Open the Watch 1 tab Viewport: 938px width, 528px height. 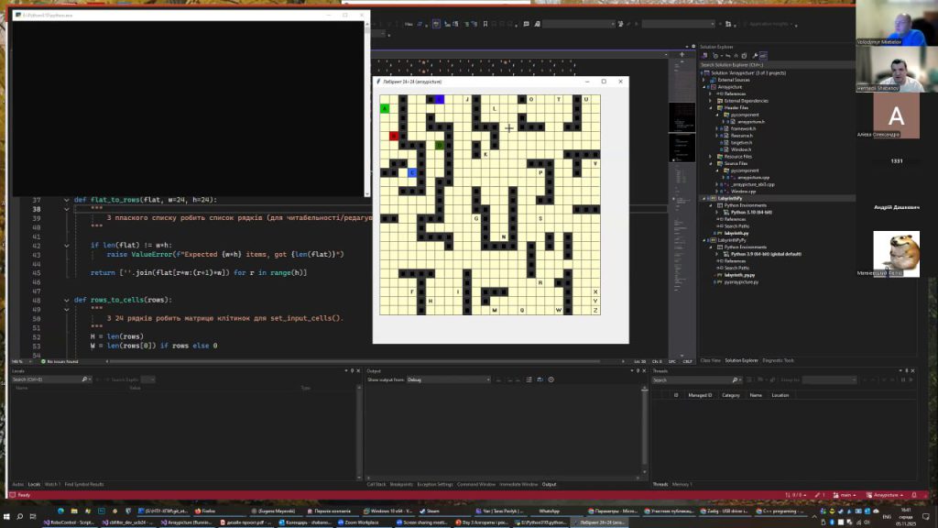click(53, 484)
